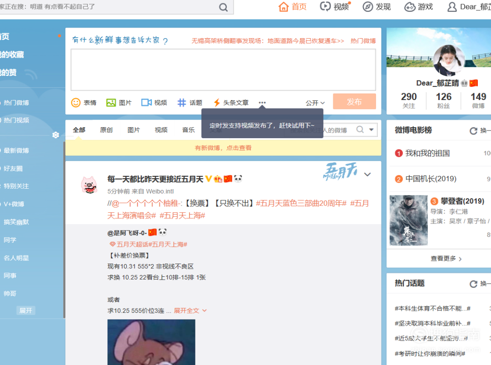Open sidebar 好友圈
This screenshot has width=491, height=365.
[x=13, y=169]
